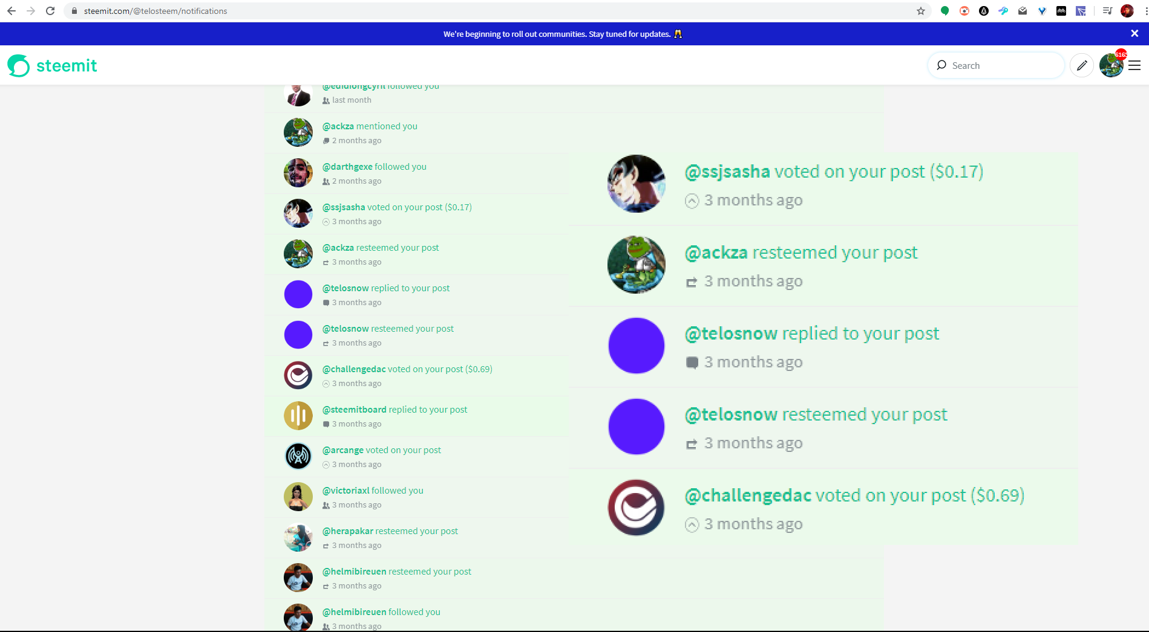Screen dimensions: 1149x632
Task: Bookmark this page with star icon
Action: click(x=920, y=11)
